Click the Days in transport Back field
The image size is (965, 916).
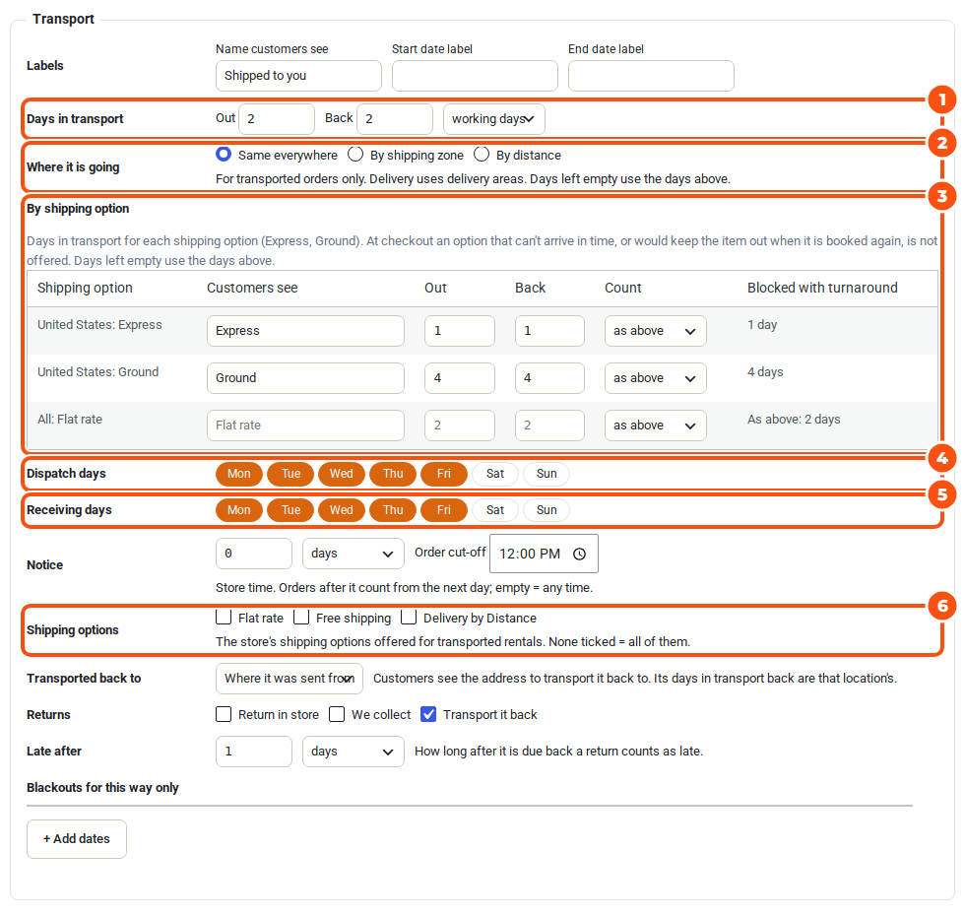tap(395, 119)
